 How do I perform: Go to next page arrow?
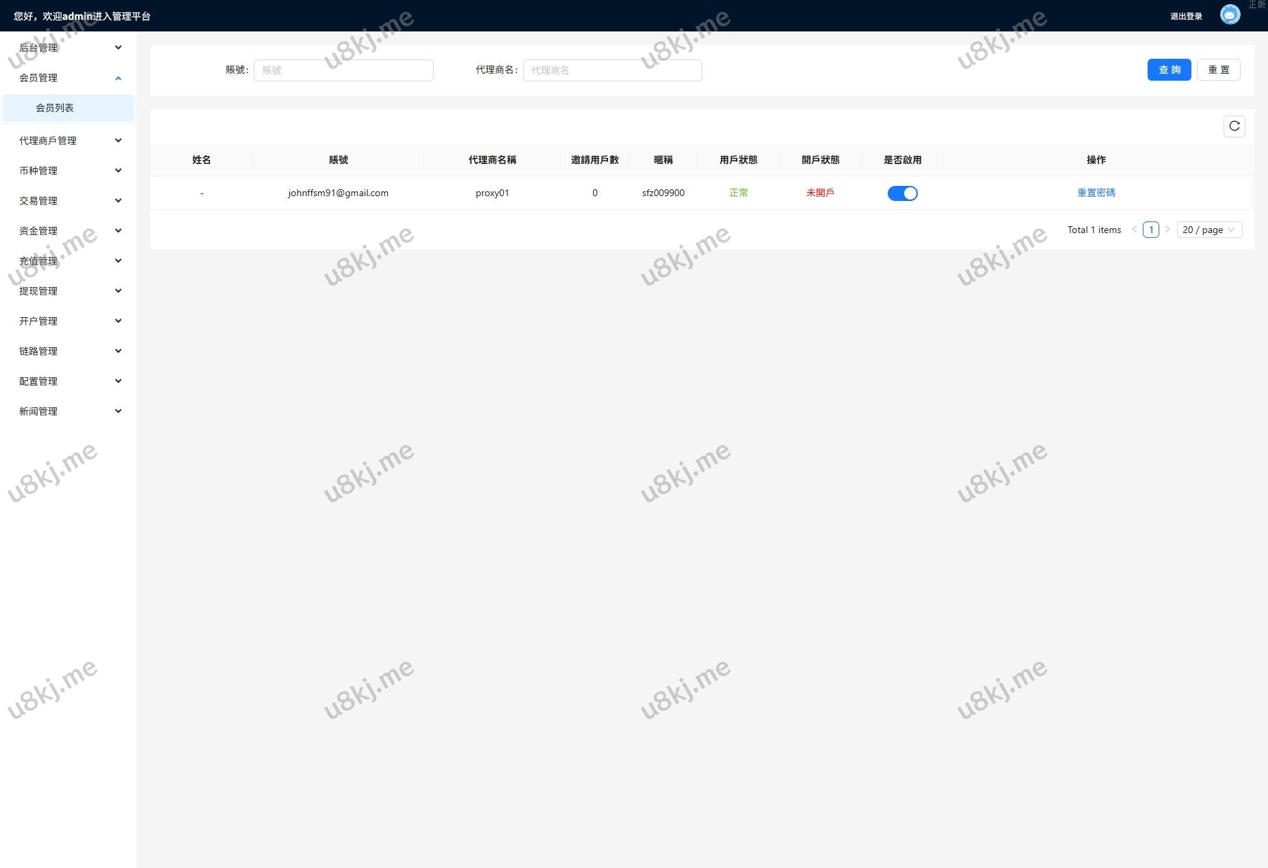(1167, 230)
